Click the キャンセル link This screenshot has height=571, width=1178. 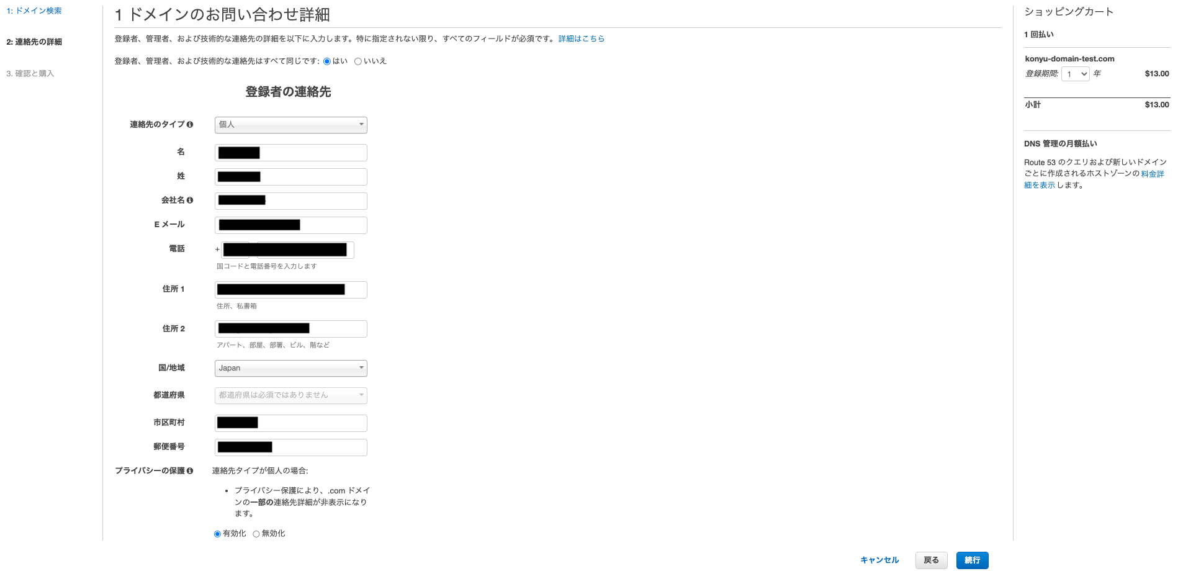879,560
